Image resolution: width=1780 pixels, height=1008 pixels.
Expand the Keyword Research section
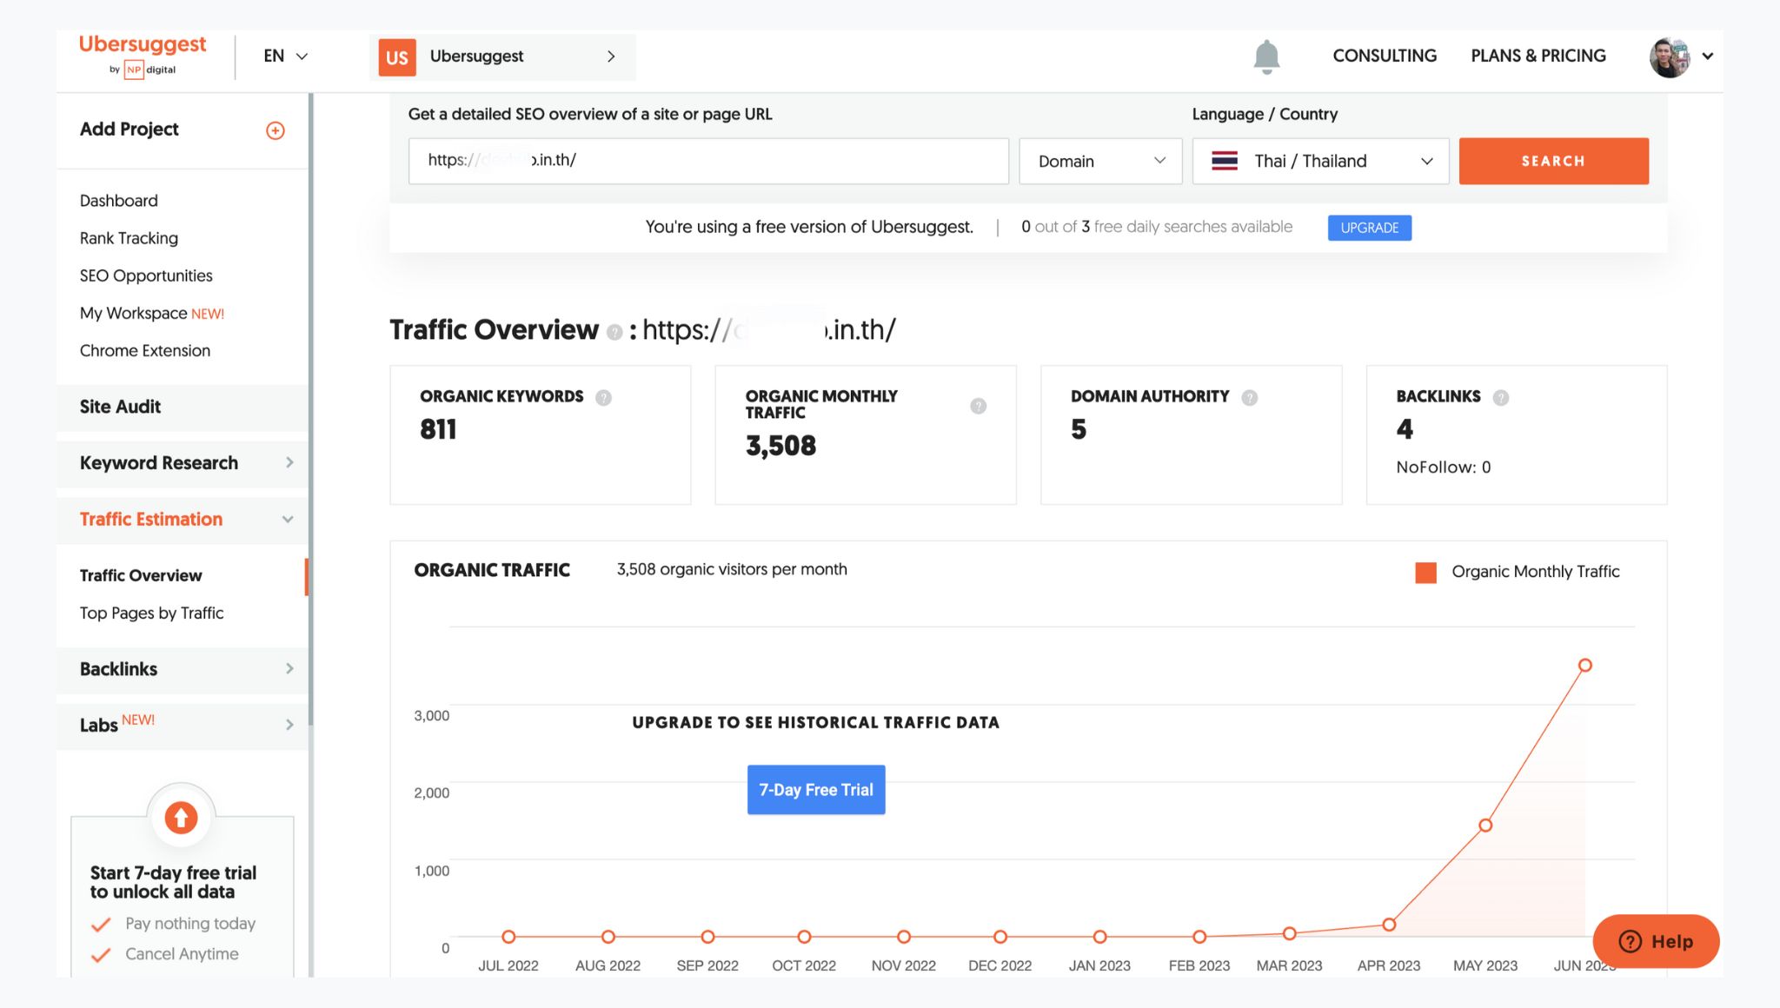click(x=183, y=463)
